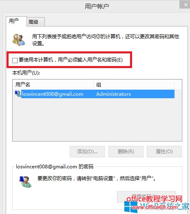Image resolution: width=190 pixels, height=214 pixels.
Task: Open 属性(O) for the selected user
Action: pos(164,152)
